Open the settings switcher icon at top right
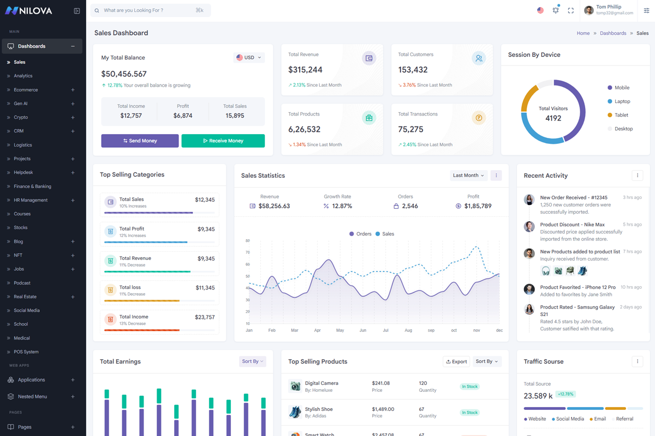The height and width of the screenshot is (436, 655). 646,10
